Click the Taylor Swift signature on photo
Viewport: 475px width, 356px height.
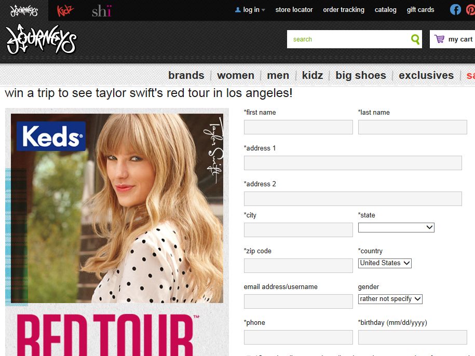pyautogui.click(x=214, y=150)
